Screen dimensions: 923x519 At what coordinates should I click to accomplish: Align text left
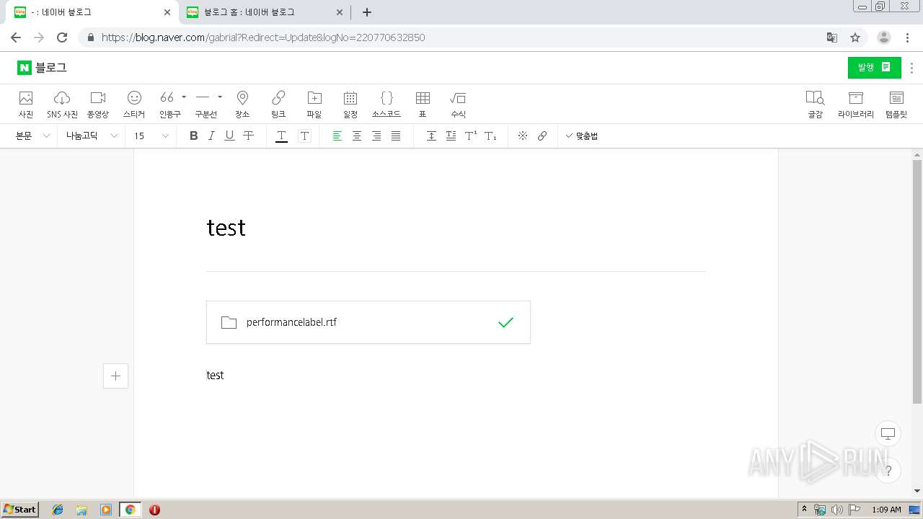(x=337, y=136)
